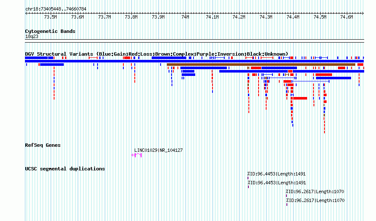Select the 74.3M ruler position
The height and width of the screenshot is (221, 376).
tap(266, 17)
